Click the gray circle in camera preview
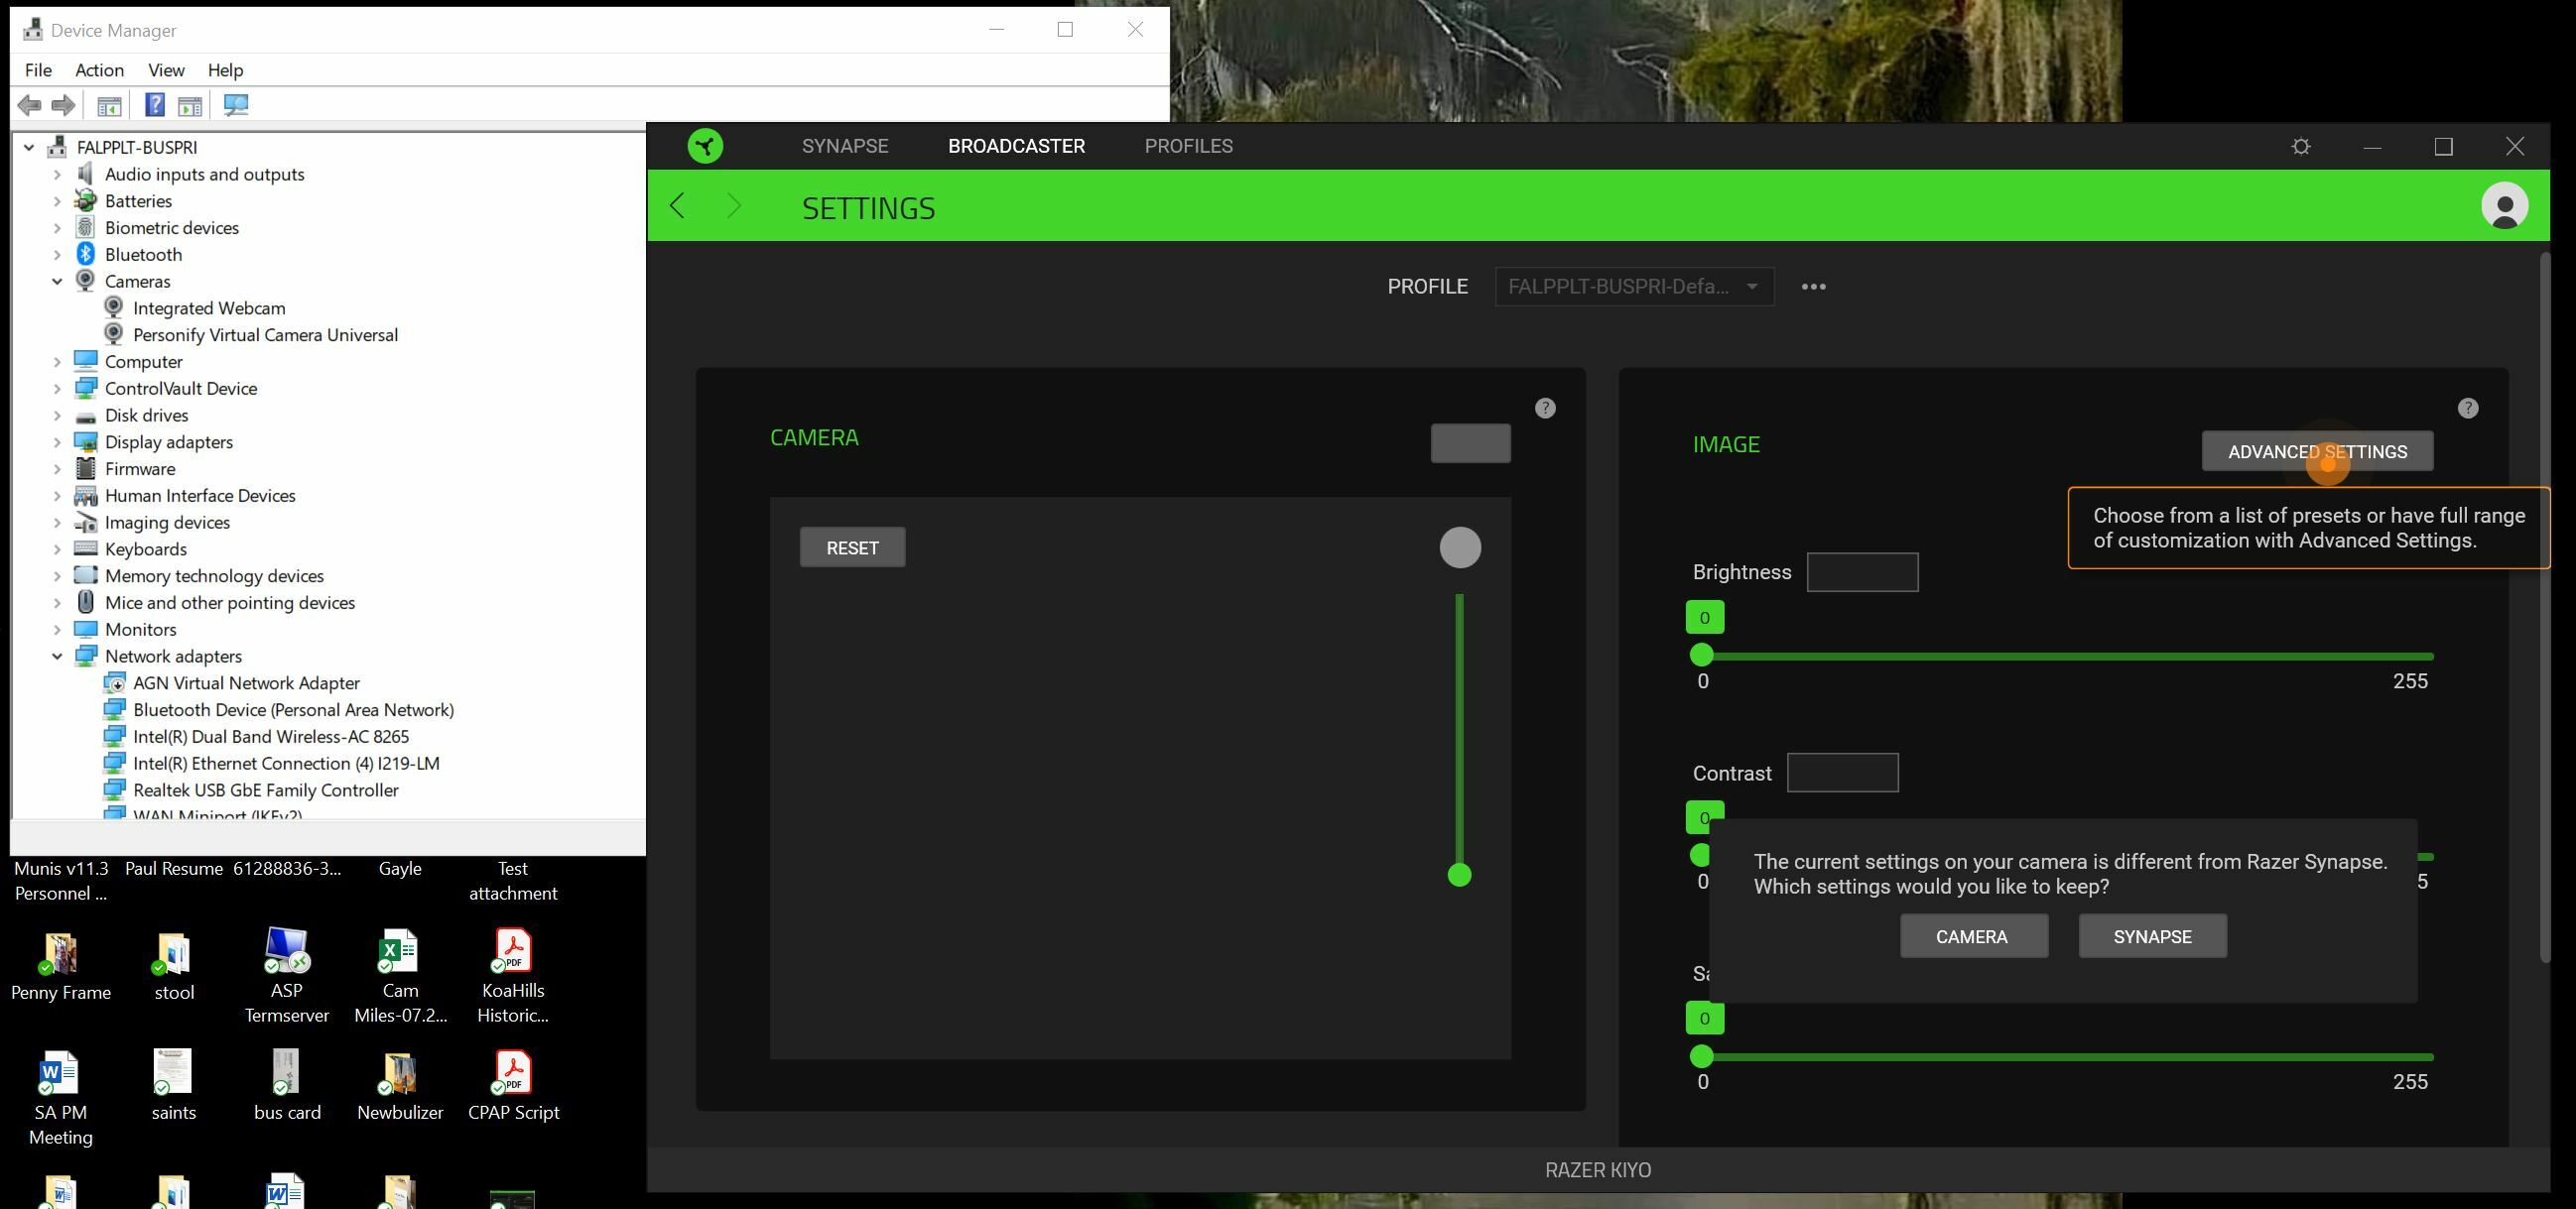The width and height of the screenshot is (2576, 1209). [1460, 547]
